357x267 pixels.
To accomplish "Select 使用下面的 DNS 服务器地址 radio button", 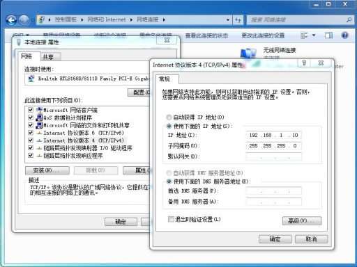I will pyautogui.click(x=169, y=181).
